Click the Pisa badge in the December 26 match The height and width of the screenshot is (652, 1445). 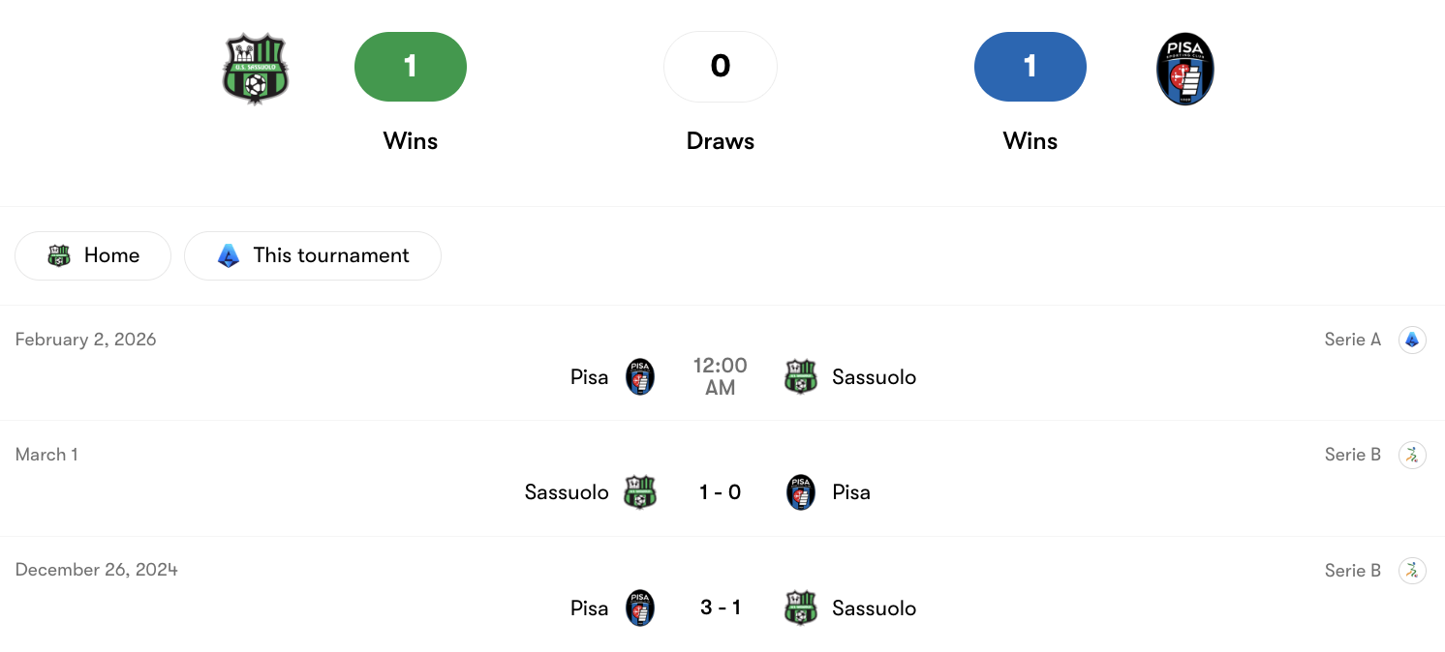[639, 608]
